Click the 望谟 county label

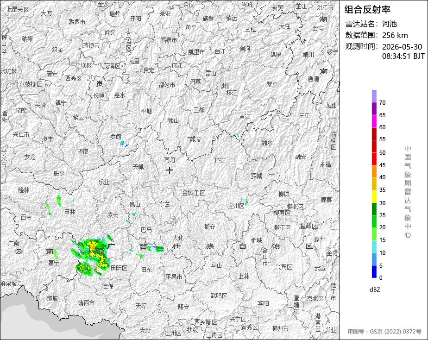pyautogui.click(x=82, y=151)
